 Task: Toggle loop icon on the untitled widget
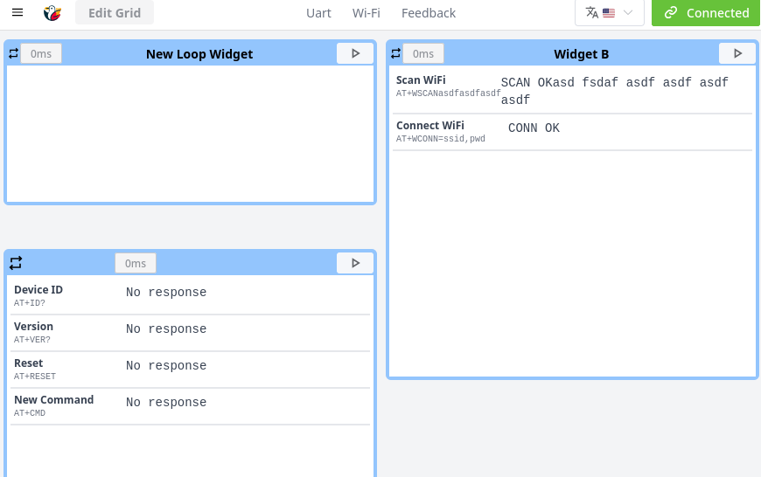16,263
